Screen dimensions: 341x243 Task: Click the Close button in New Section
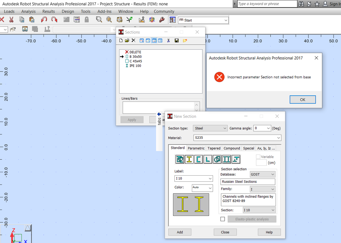(225, 232)
